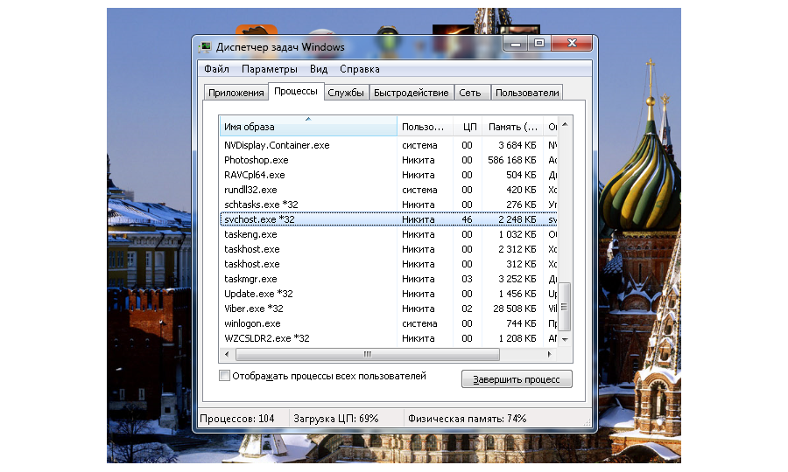Open the Вид menu

(x=319, y=69)
